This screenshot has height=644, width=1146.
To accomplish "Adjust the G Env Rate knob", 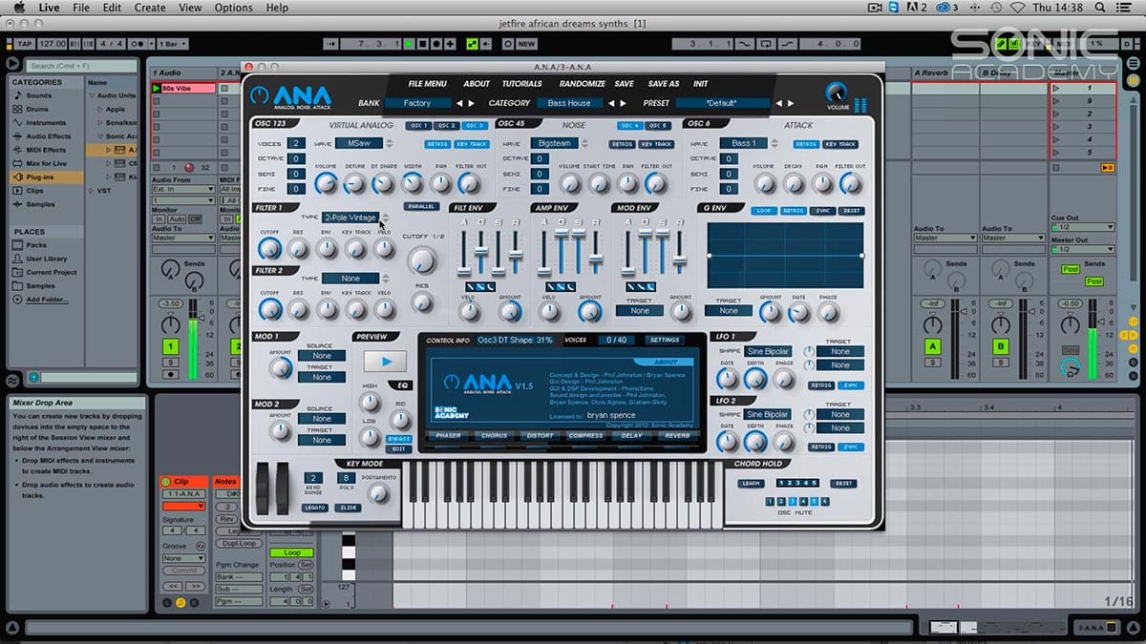I will coord(799,312).
